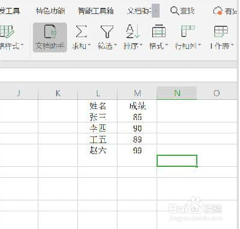Select column L header

pyautogui.click(x=97, y=93)
